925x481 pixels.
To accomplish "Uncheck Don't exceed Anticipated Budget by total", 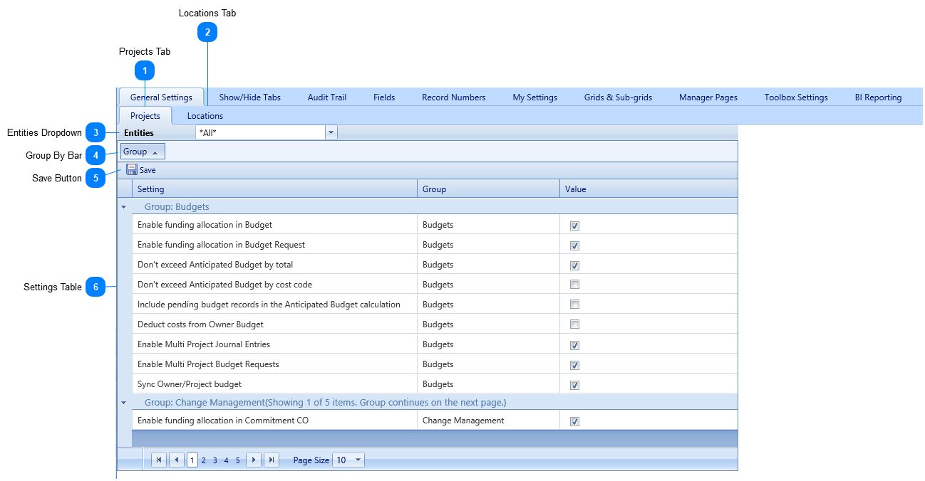I will point(575,265).
